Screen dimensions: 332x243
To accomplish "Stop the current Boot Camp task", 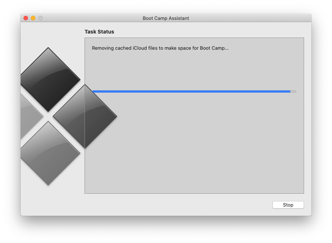I will pyautogui.click(x=288, y=205).
